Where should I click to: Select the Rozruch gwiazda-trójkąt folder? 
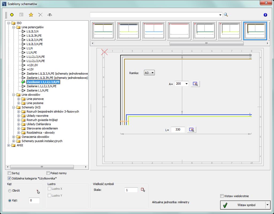[x=42, y=120]
